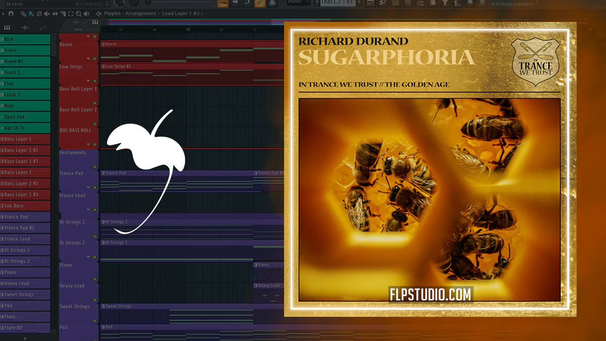This screenshot has width=606, height=341.
Task: Select the Bass Layer 1 #3 pattern
Action: point(25,162)
